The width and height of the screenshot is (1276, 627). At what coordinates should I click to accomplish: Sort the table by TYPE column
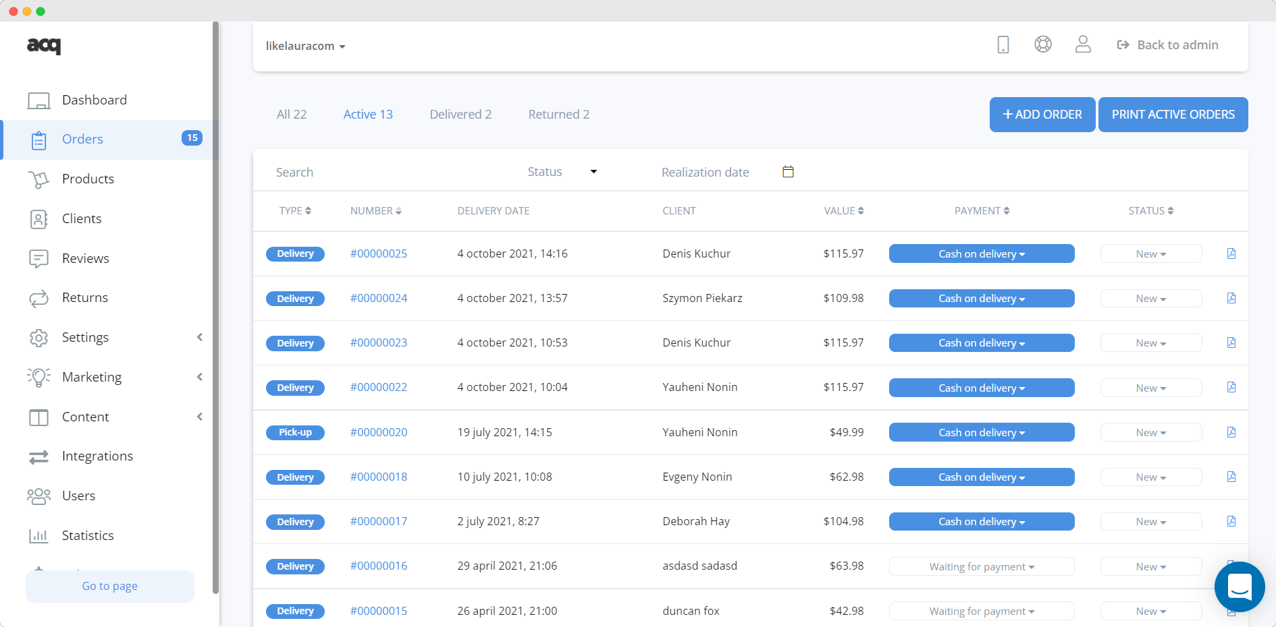(295, 211)
